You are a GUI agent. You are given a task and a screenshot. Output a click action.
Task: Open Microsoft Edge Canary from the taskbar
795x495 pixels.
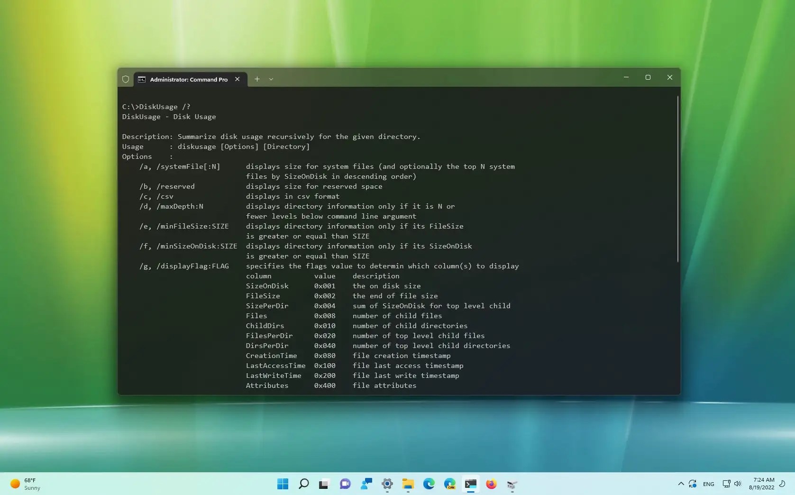click(x=449, y=484)
